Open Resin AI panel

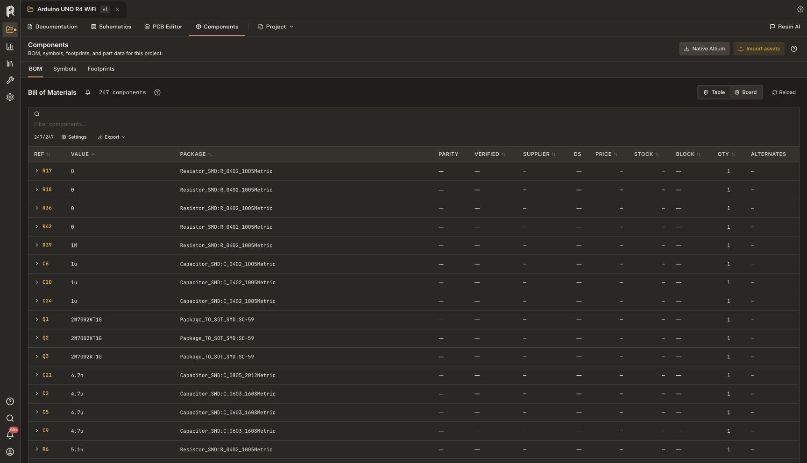point(785,27)
